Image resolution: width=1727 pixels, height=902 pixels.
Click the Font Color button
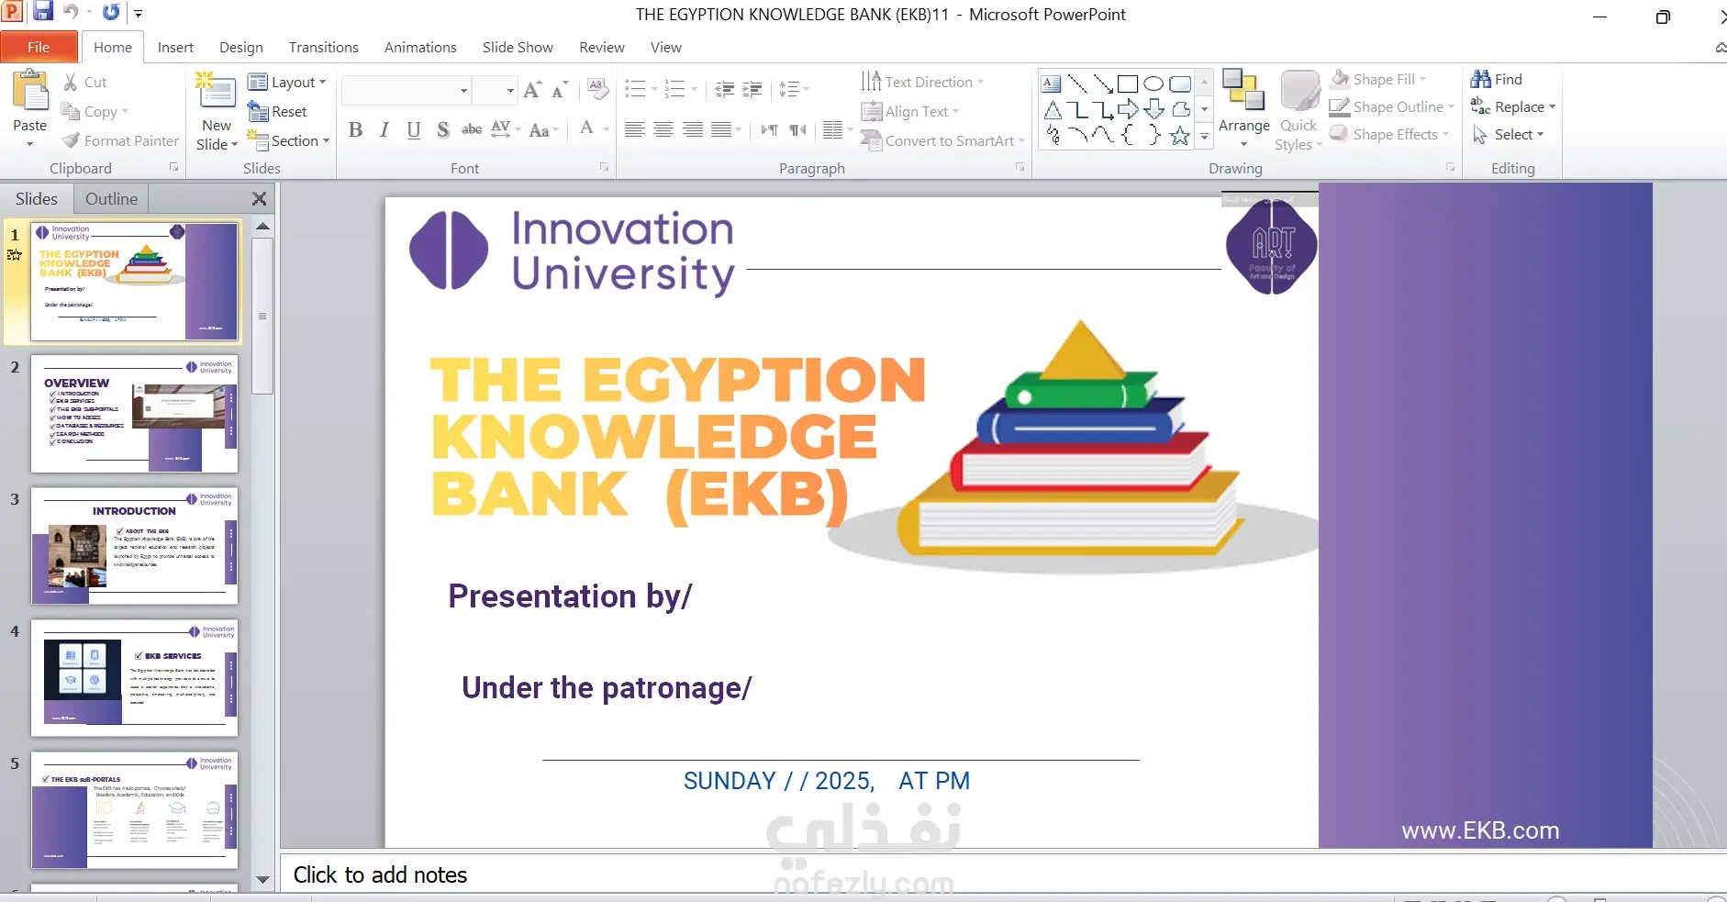(x=587, y=129)
